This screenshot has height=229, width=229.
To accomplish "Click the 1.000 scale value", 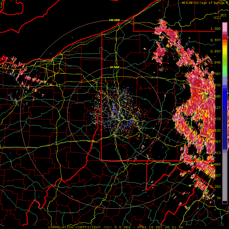I will (x=216, y=28).
